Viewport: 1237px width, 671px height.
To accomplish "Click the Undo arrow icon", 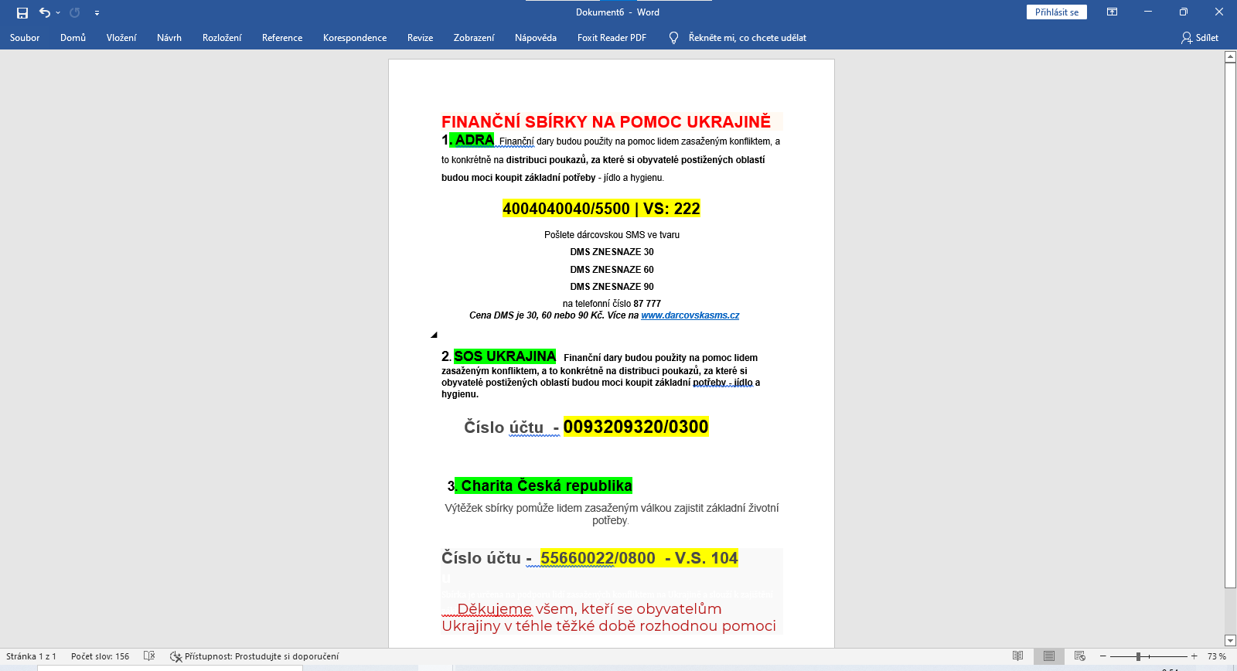I will [x=45, y=12].
